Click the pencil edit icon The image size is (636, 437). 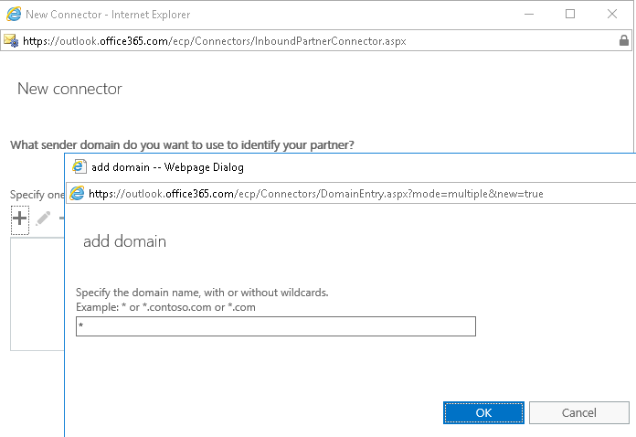tap(43, 218)
